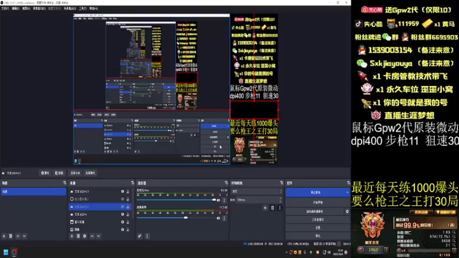The width and height of the screenshot is (459, 258).
Task: Open the mixer dock's bottom three-dot menu
Action: pyautogui.click(x=147, y=236)
